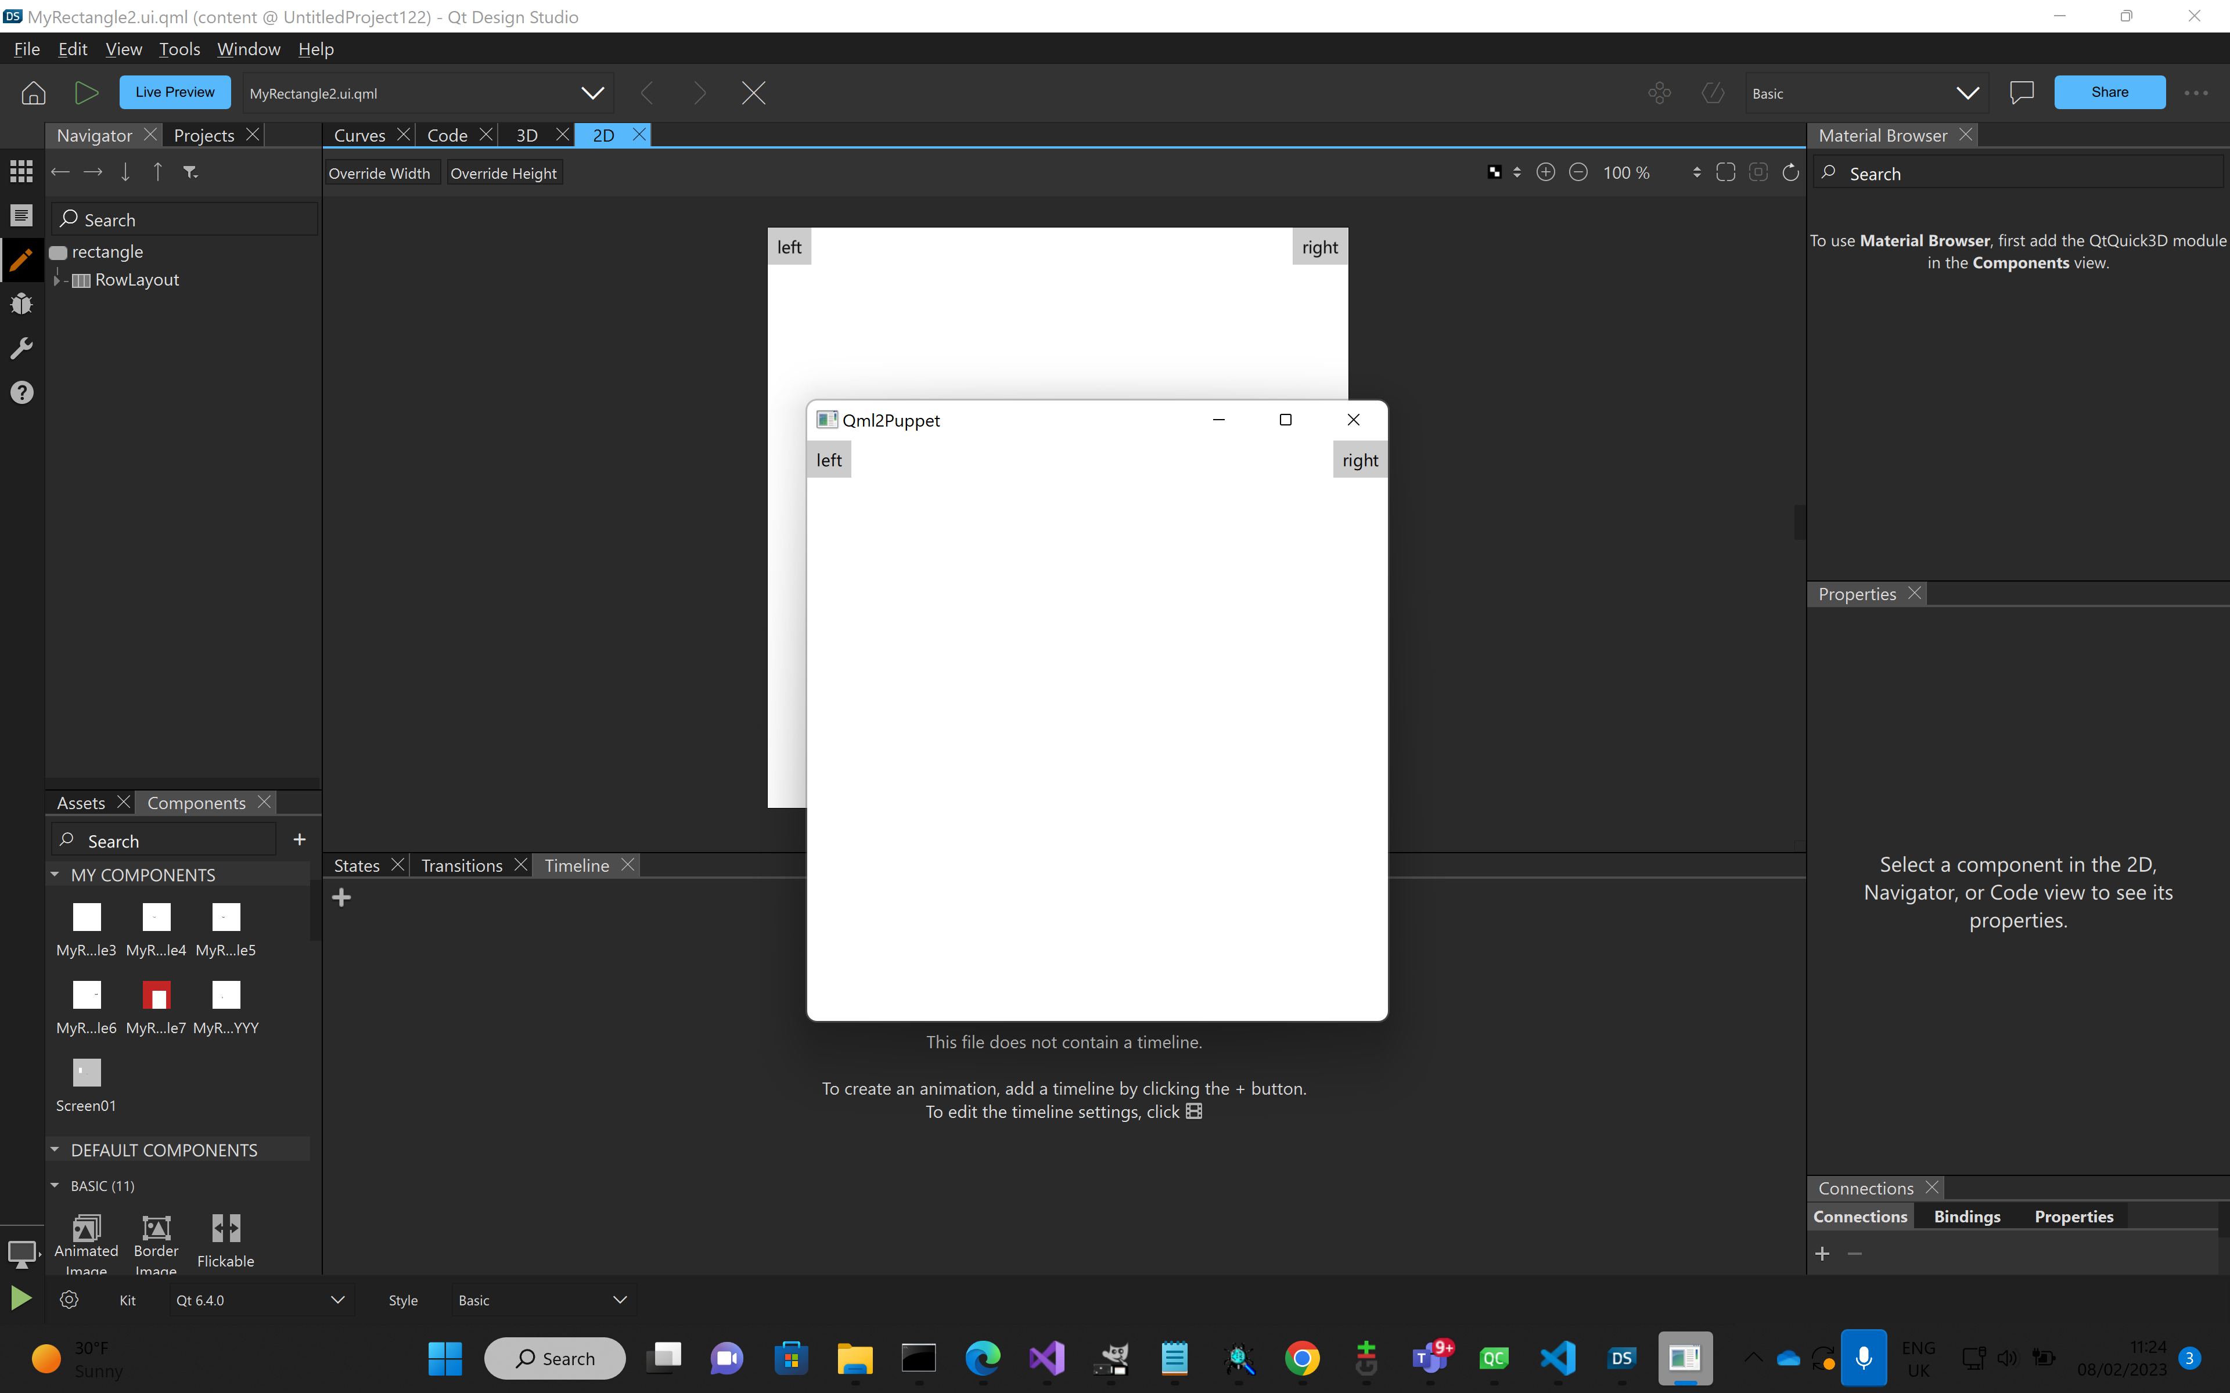
Task: Toggle the Live Preview button
Action: pos(174,92)
